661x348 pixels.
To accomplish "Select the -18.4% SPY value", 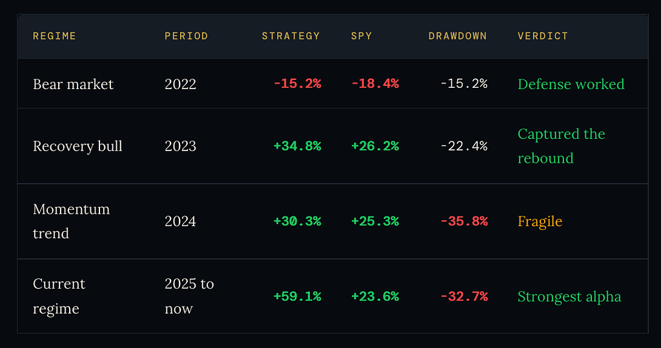I will 375,84.
